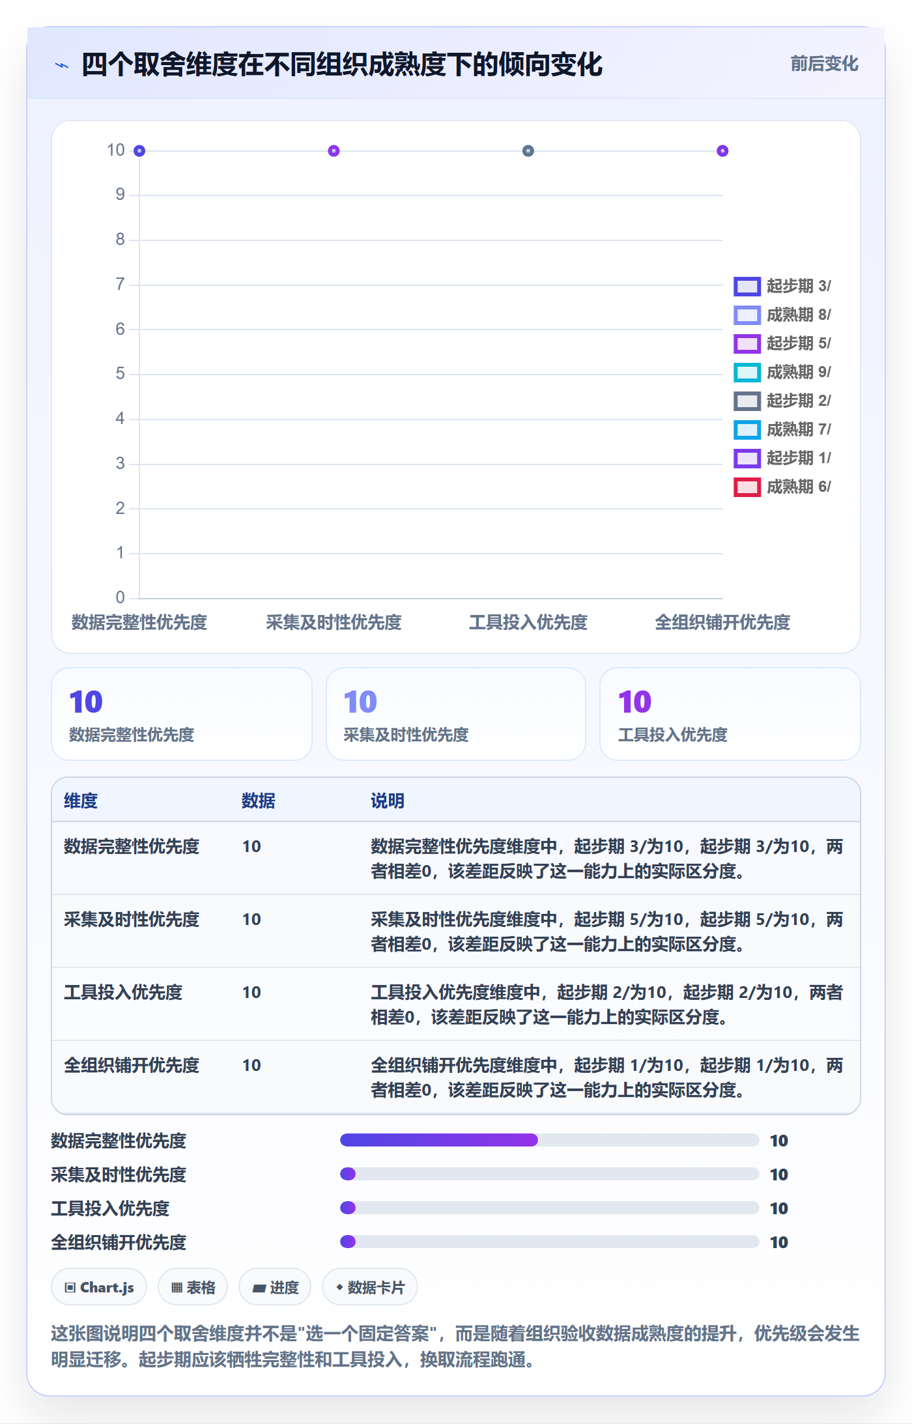Toggle the "起步期 5/" legend entry
This screenshot has height=1424, width=912.
(x=782, y=343)
